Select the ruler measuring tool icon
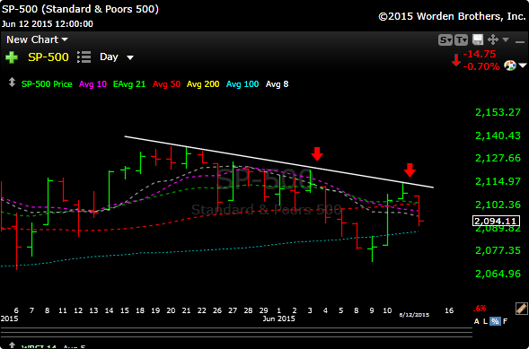The image size is (529, 349). pyautogui.click(x=521, y=308)
